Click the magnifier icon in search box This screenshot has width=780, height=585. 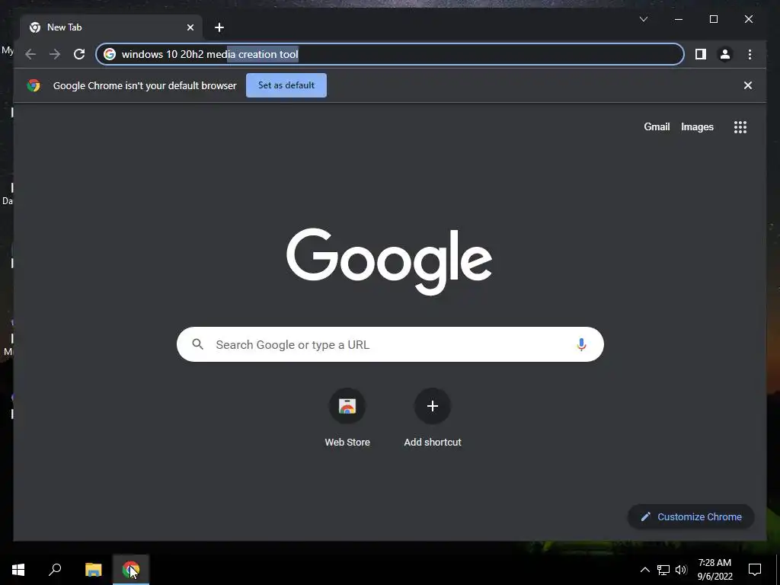(x=197, y=344)
